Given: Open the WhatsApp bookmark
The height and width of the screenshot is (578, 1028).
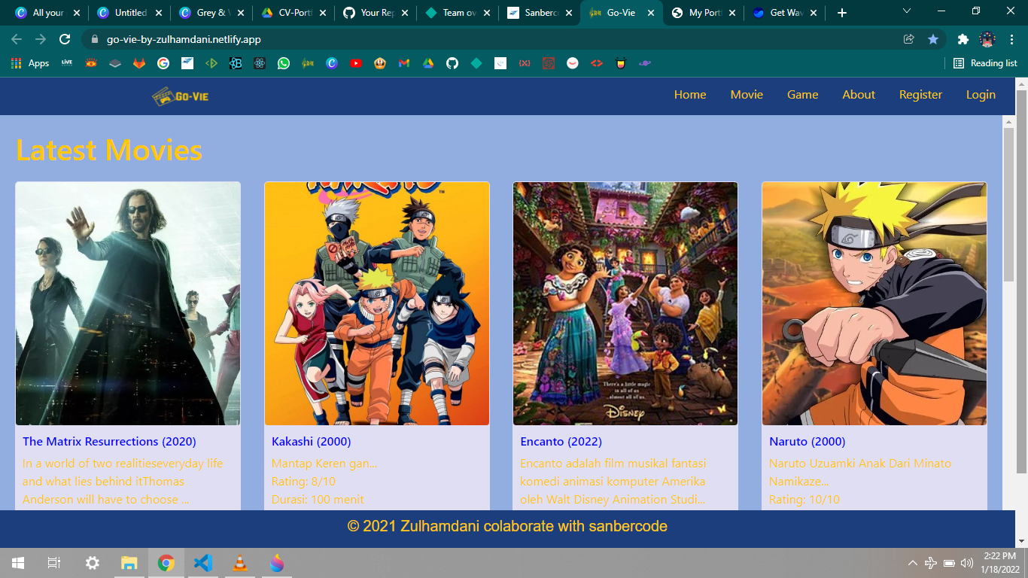Looking at the screenshot, I should point(284,63).
